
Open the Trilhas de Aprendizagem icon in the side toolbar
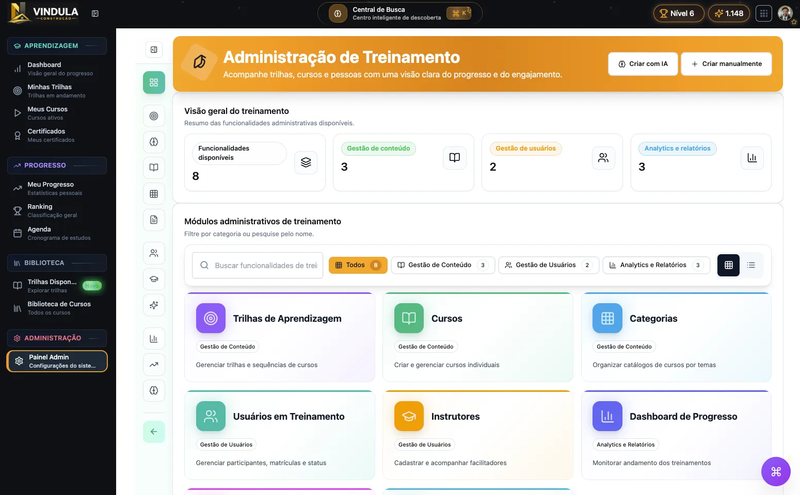tap(154, 116)
